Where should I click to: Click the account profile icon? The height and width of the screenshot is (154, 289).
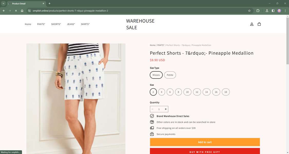(x=252, y=24)
